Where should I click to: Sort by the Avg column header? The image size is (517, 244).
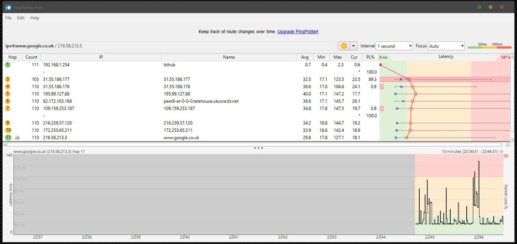click(305, 57)
